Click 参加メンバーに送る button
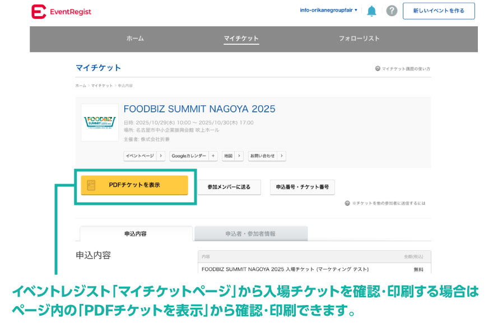493x328 pixels. 229,187
